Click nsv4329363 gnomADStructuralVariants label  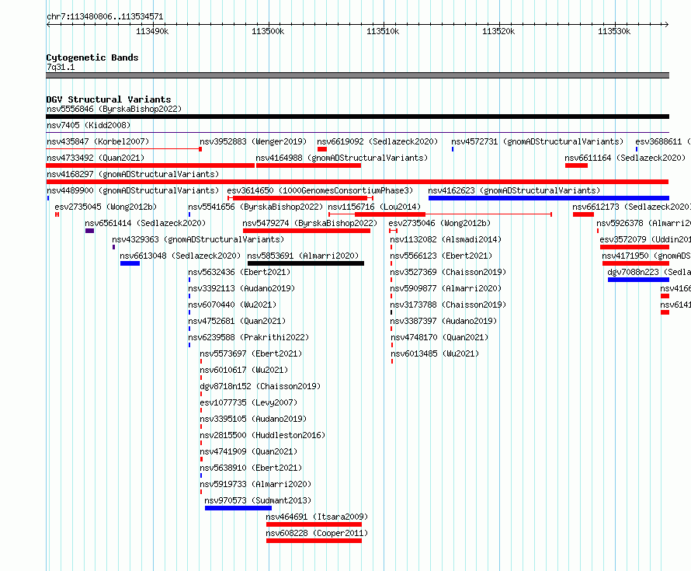pos(198,239)
